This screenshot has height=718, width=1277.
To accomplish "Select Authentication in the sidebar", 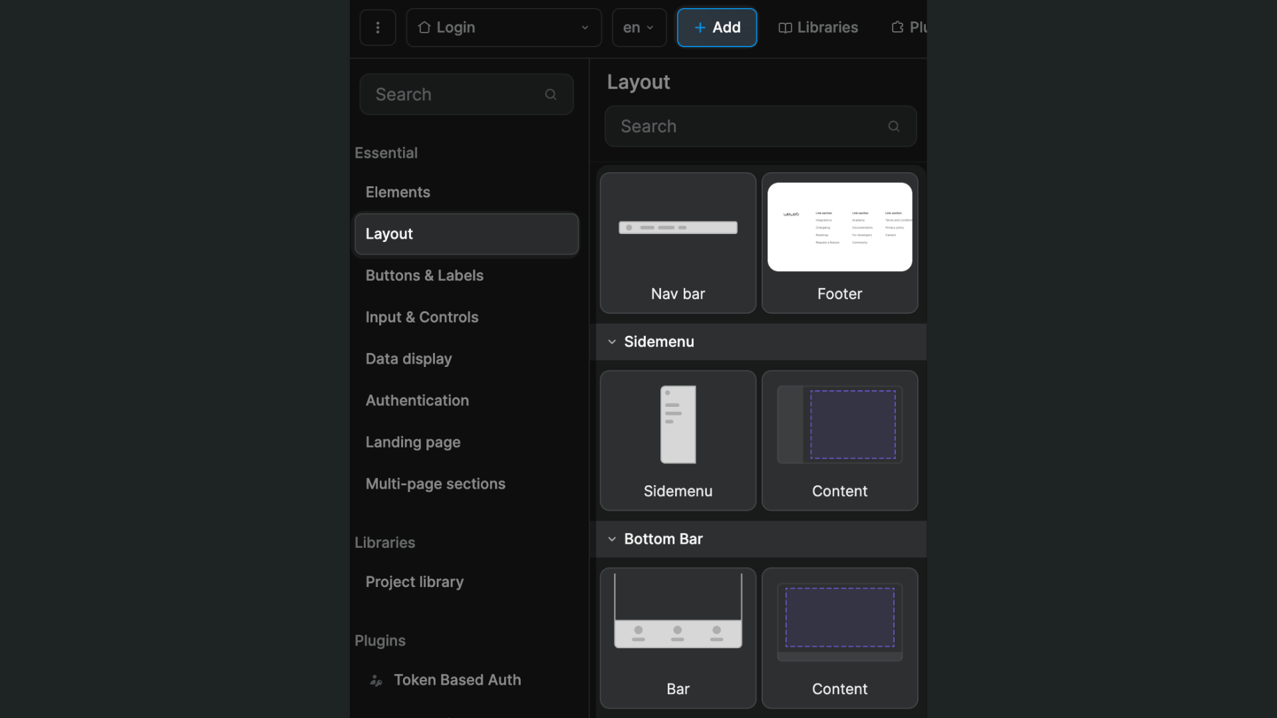I will click(x=417, y=400).
